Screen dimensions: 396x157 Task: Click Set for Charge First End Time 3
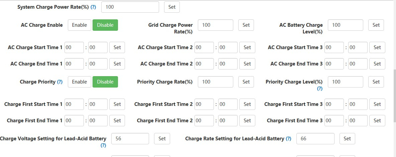coord(377,121)
